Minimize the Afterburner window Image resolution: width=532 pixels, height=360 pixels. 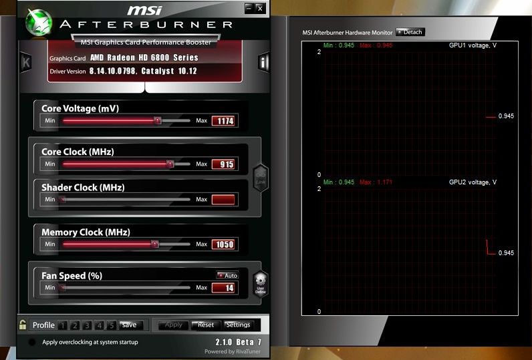(249, 8)
